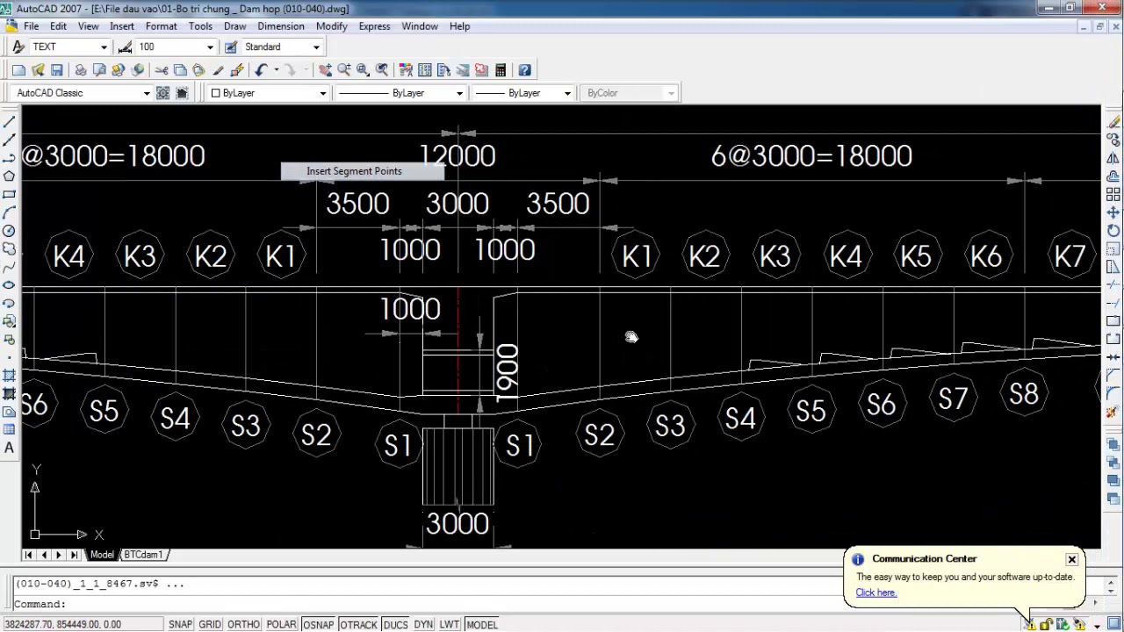1124x632 pixels.
Task: Click the Copy to clipboard icon
Action: (180, 70)
